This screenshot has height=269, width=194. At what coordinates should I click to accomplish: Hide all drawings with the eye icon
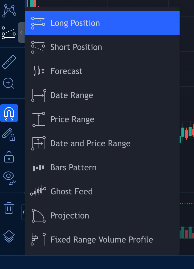click(x=9, y=178)
